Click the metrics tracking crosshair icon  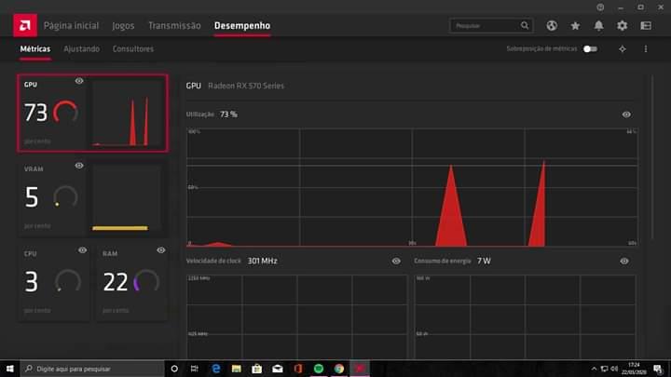(623, 49)
